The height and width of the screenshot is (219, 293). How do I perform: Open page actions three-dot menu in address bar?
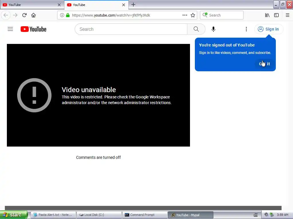[185, 15]
